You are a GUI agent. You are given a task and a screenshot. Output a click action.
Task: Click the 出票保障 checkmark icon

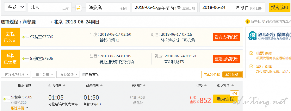click(251, 53)
